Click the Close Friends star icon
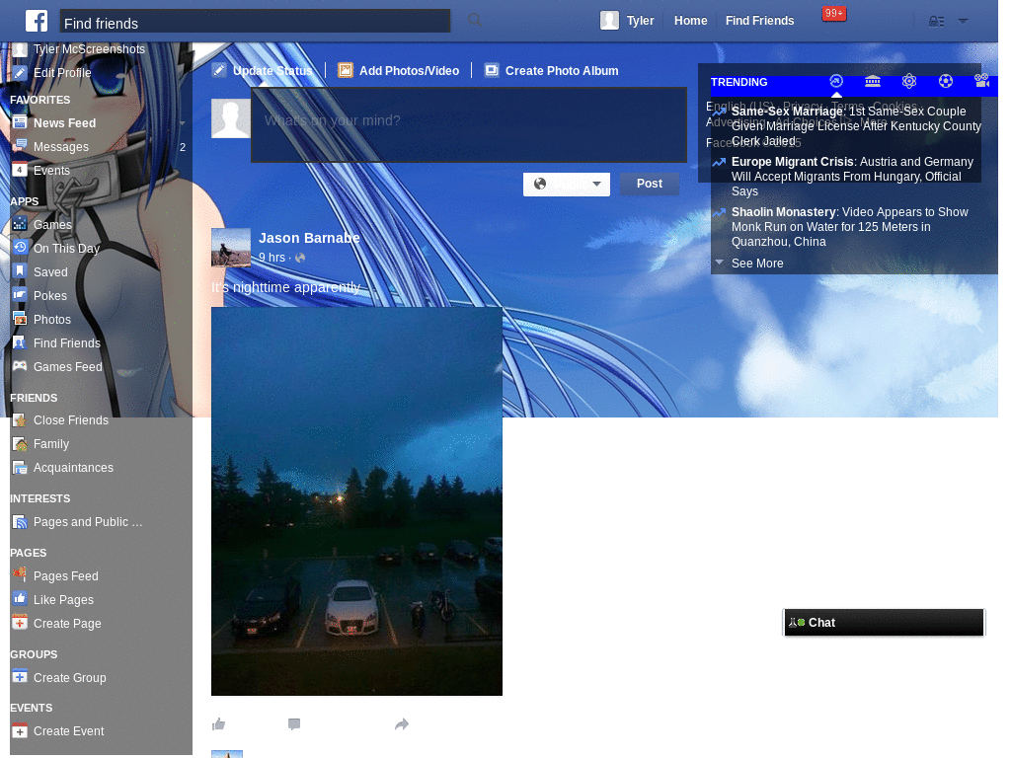 (x=20, y=420)
